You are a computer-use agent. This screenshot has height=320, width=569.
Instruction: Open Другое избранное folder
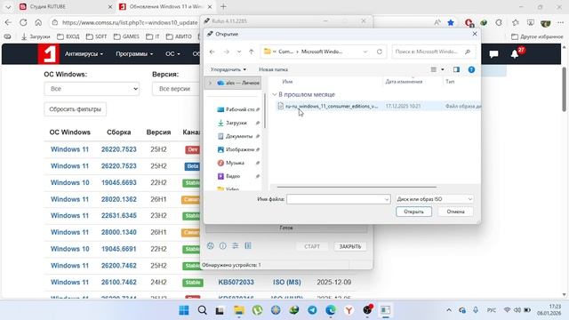(x=537, y=36)
